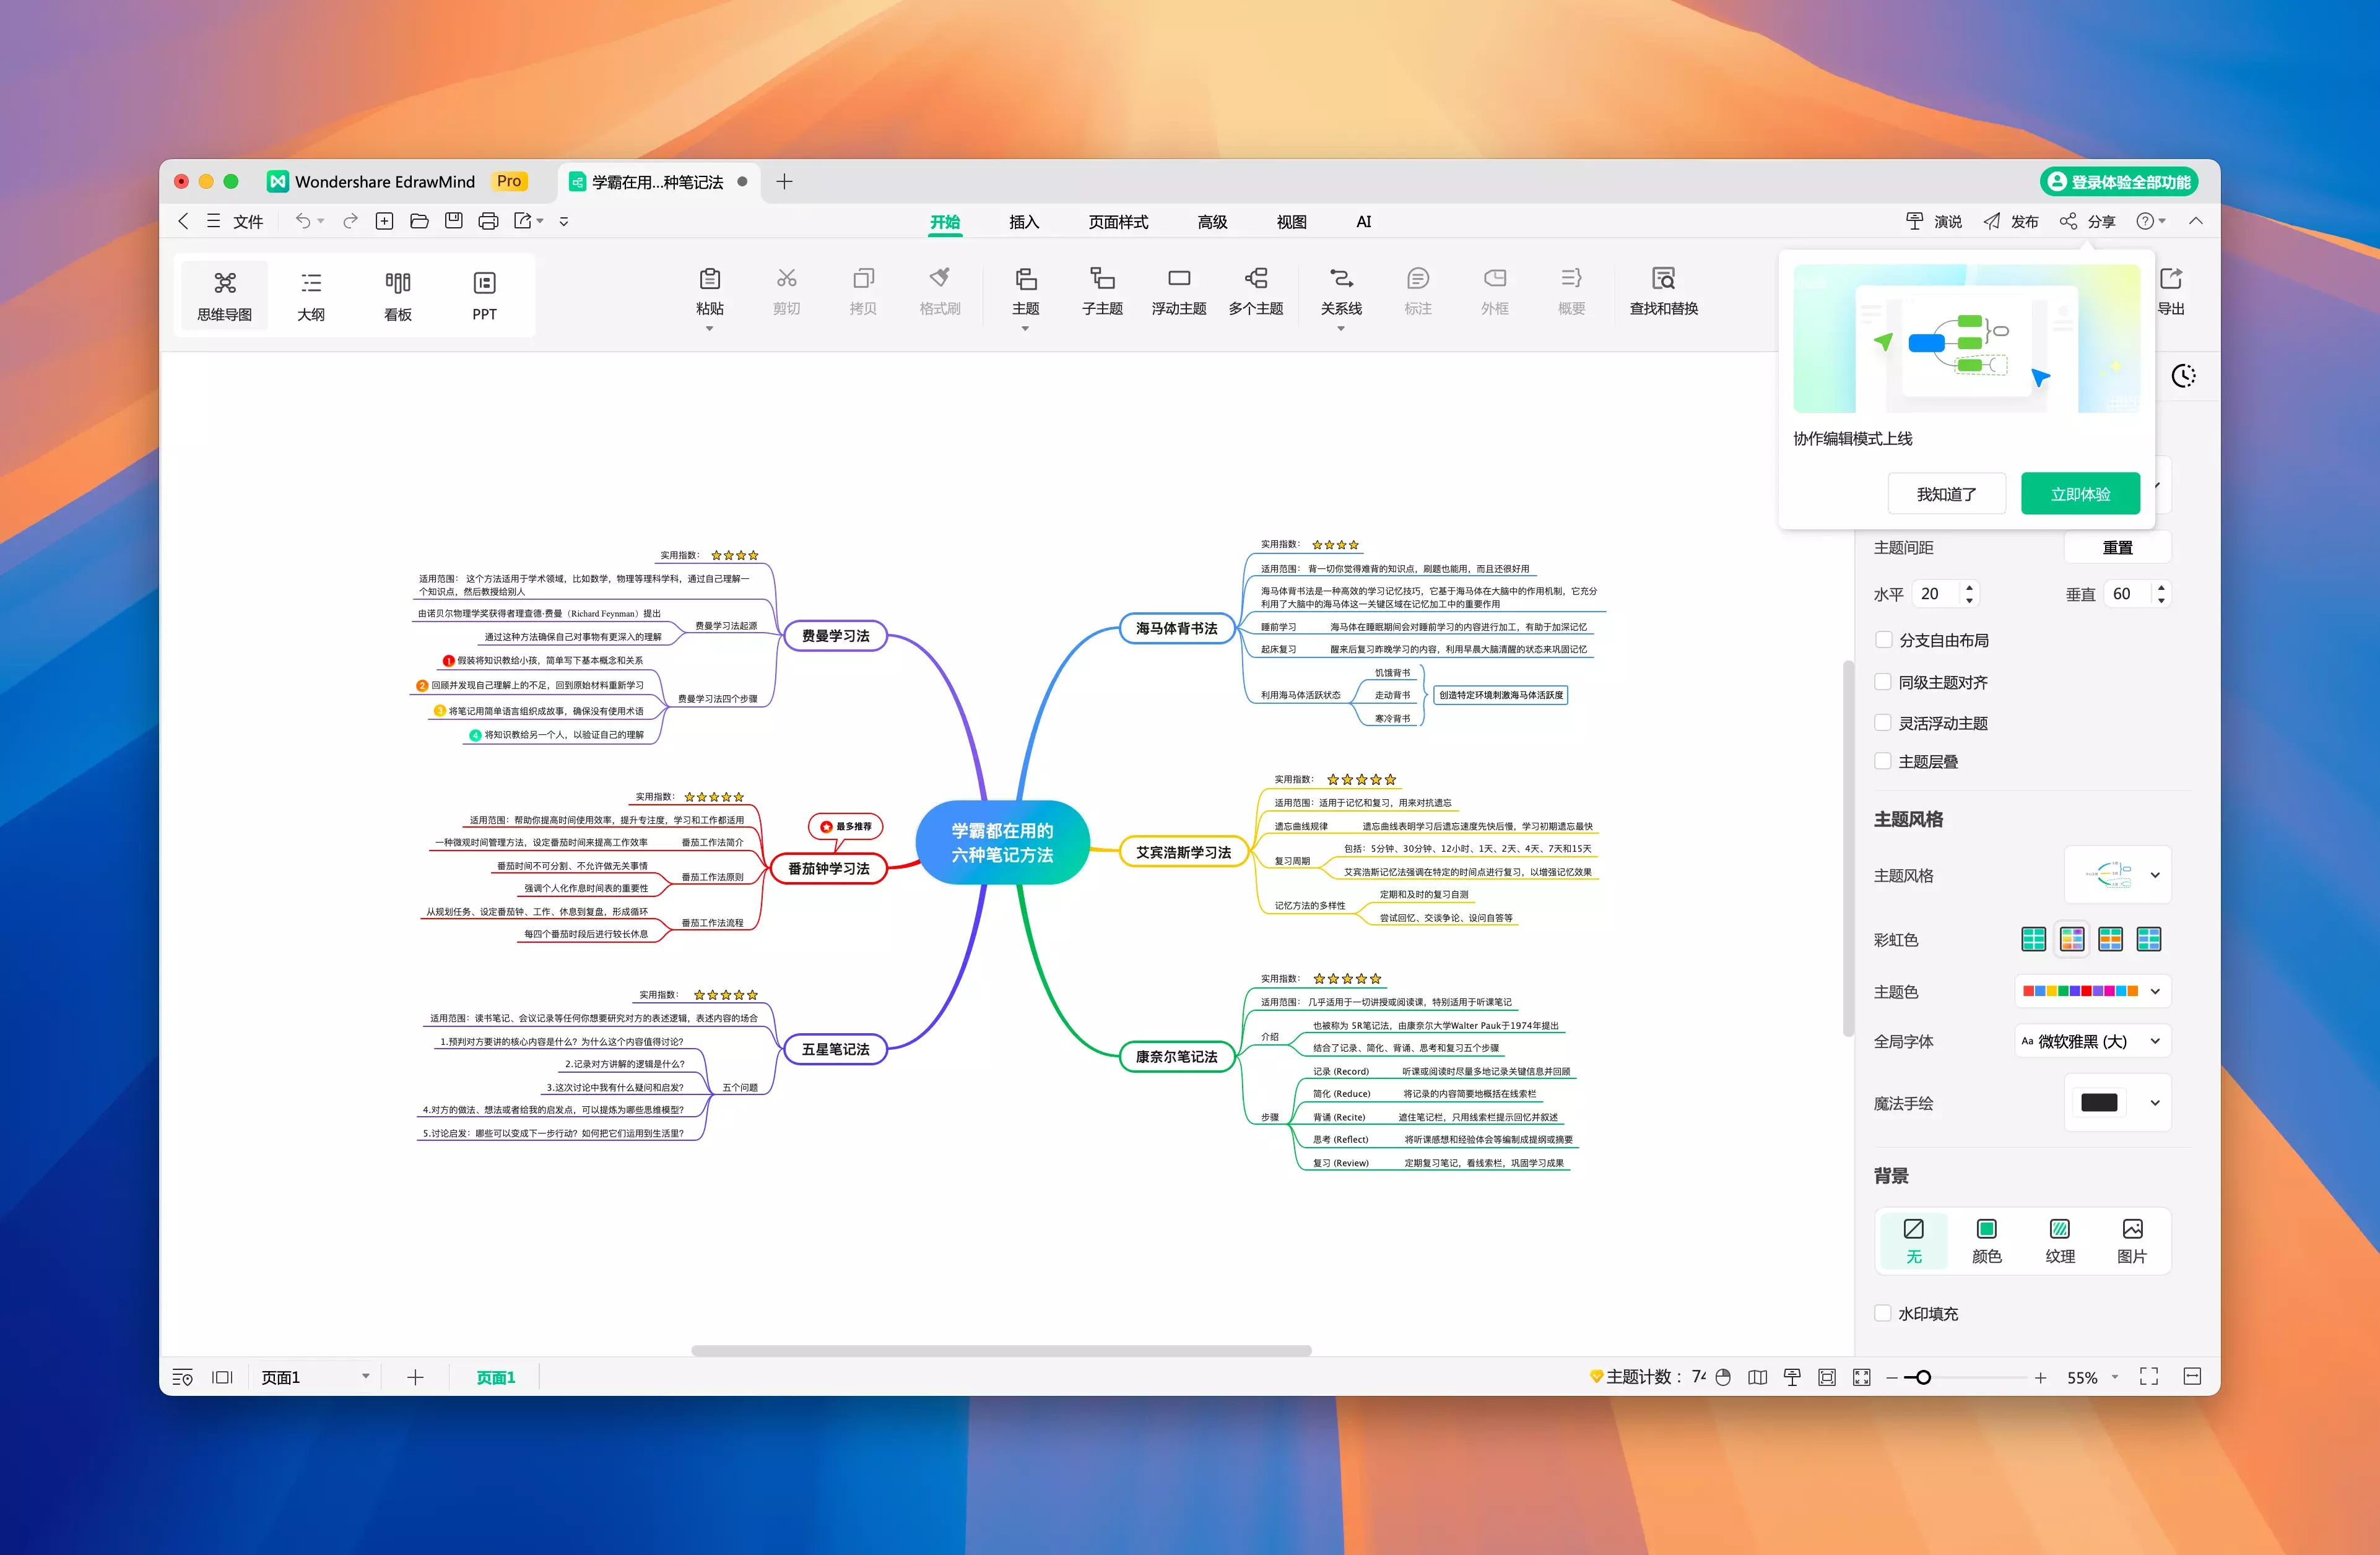Open the 全局字体 font dropdown
2380x1555 pixels.
[x=2092, y=1041]
